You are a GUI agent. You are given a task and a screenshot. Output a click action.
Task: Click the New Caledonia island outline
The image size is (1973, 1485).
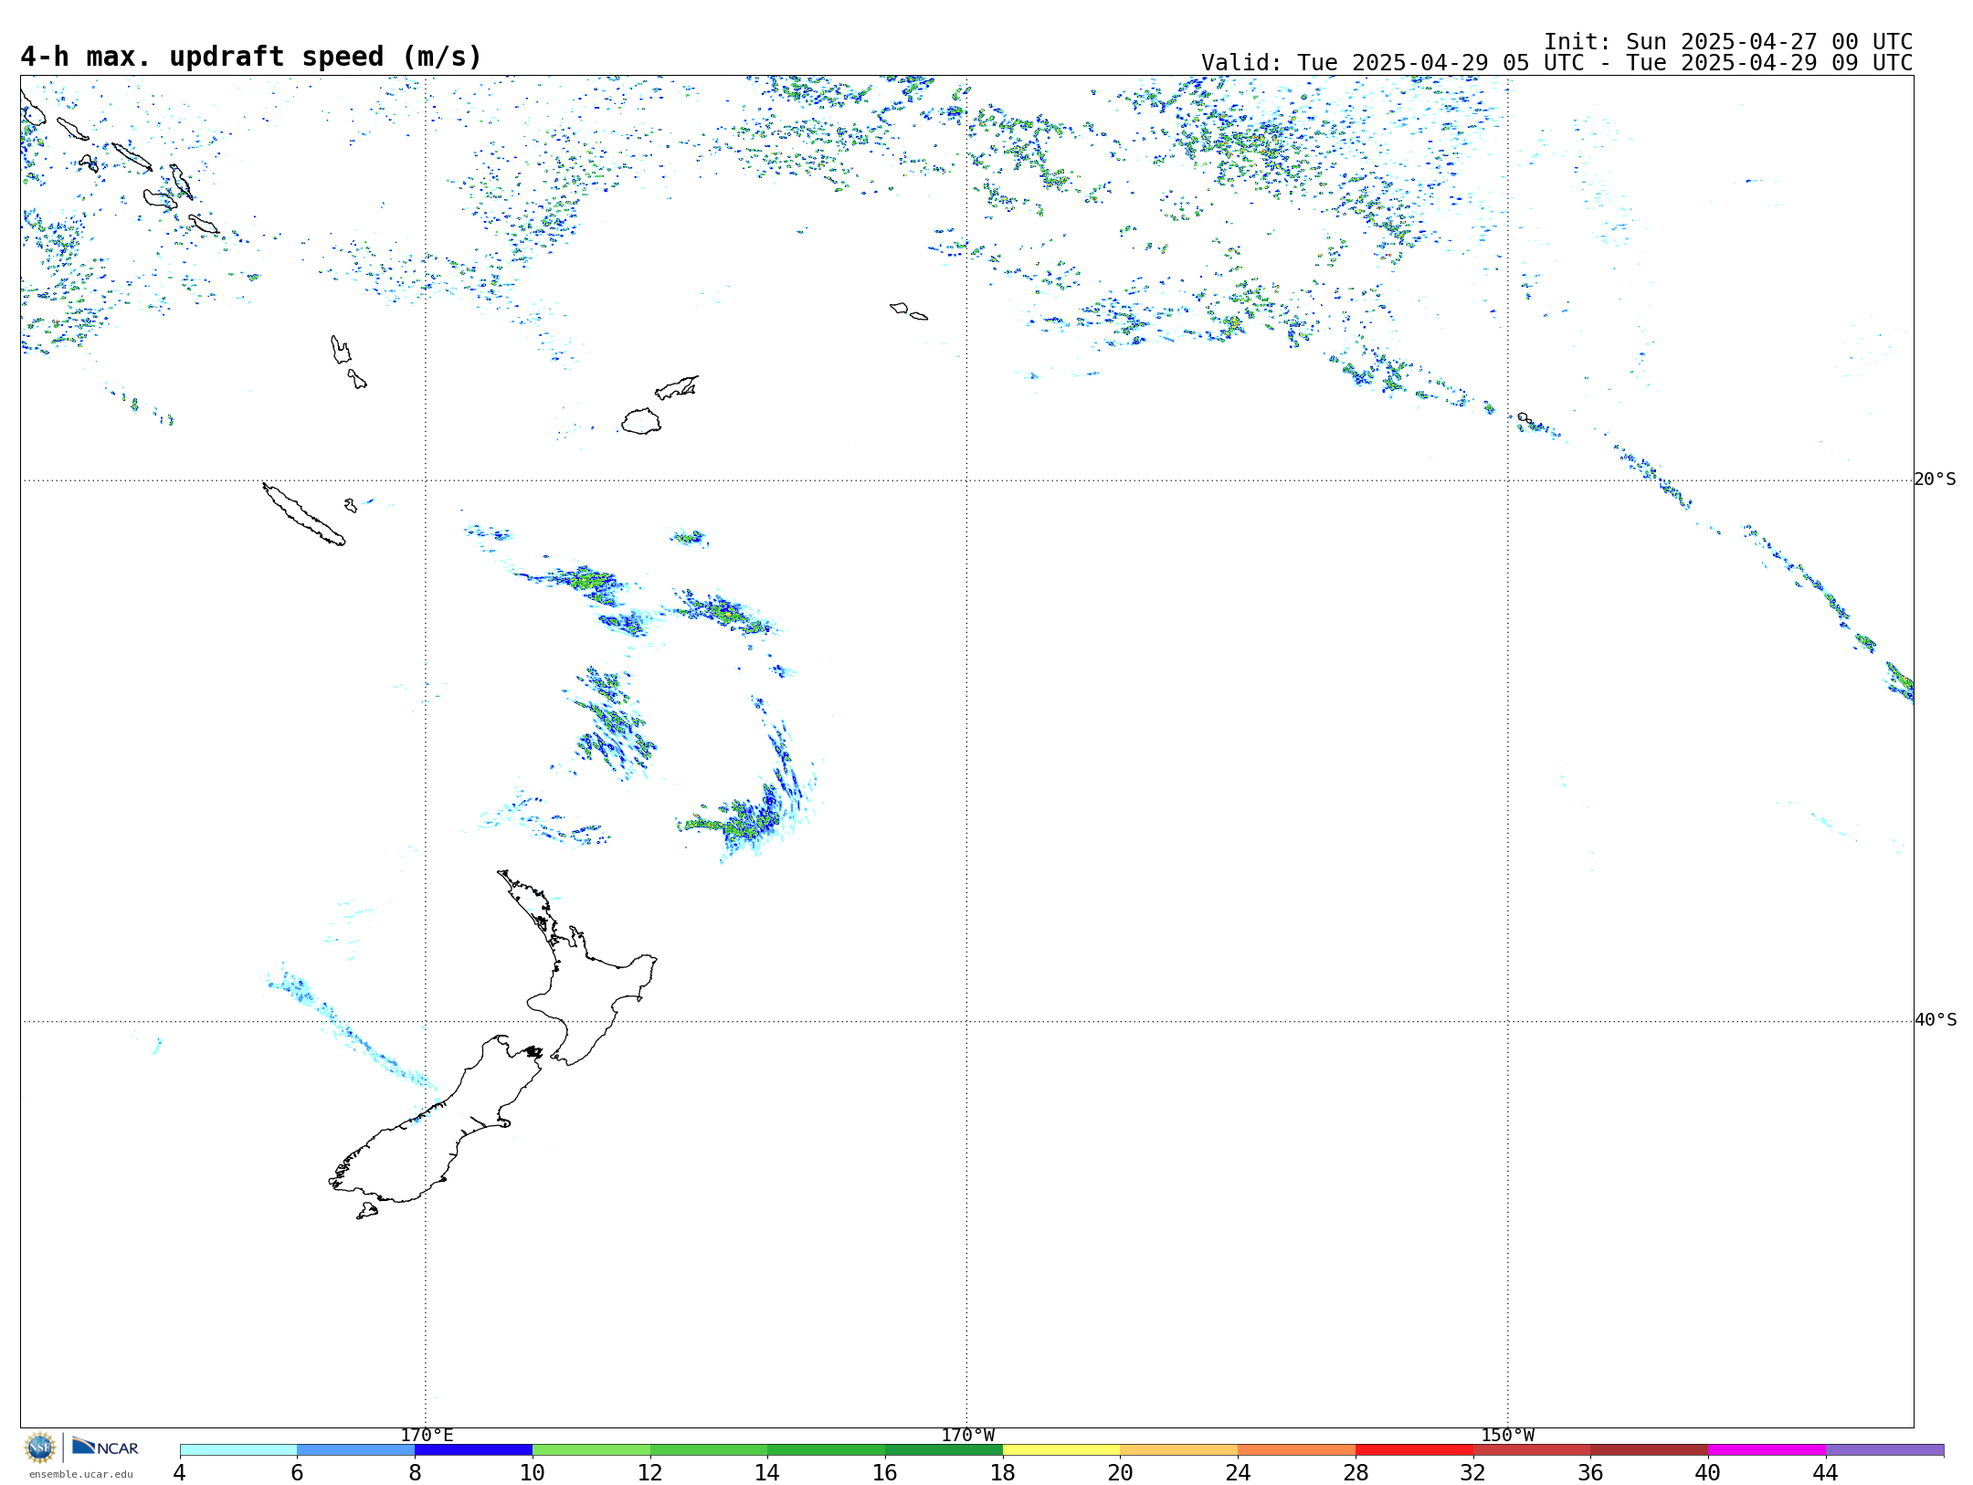(x=304, y=515)
